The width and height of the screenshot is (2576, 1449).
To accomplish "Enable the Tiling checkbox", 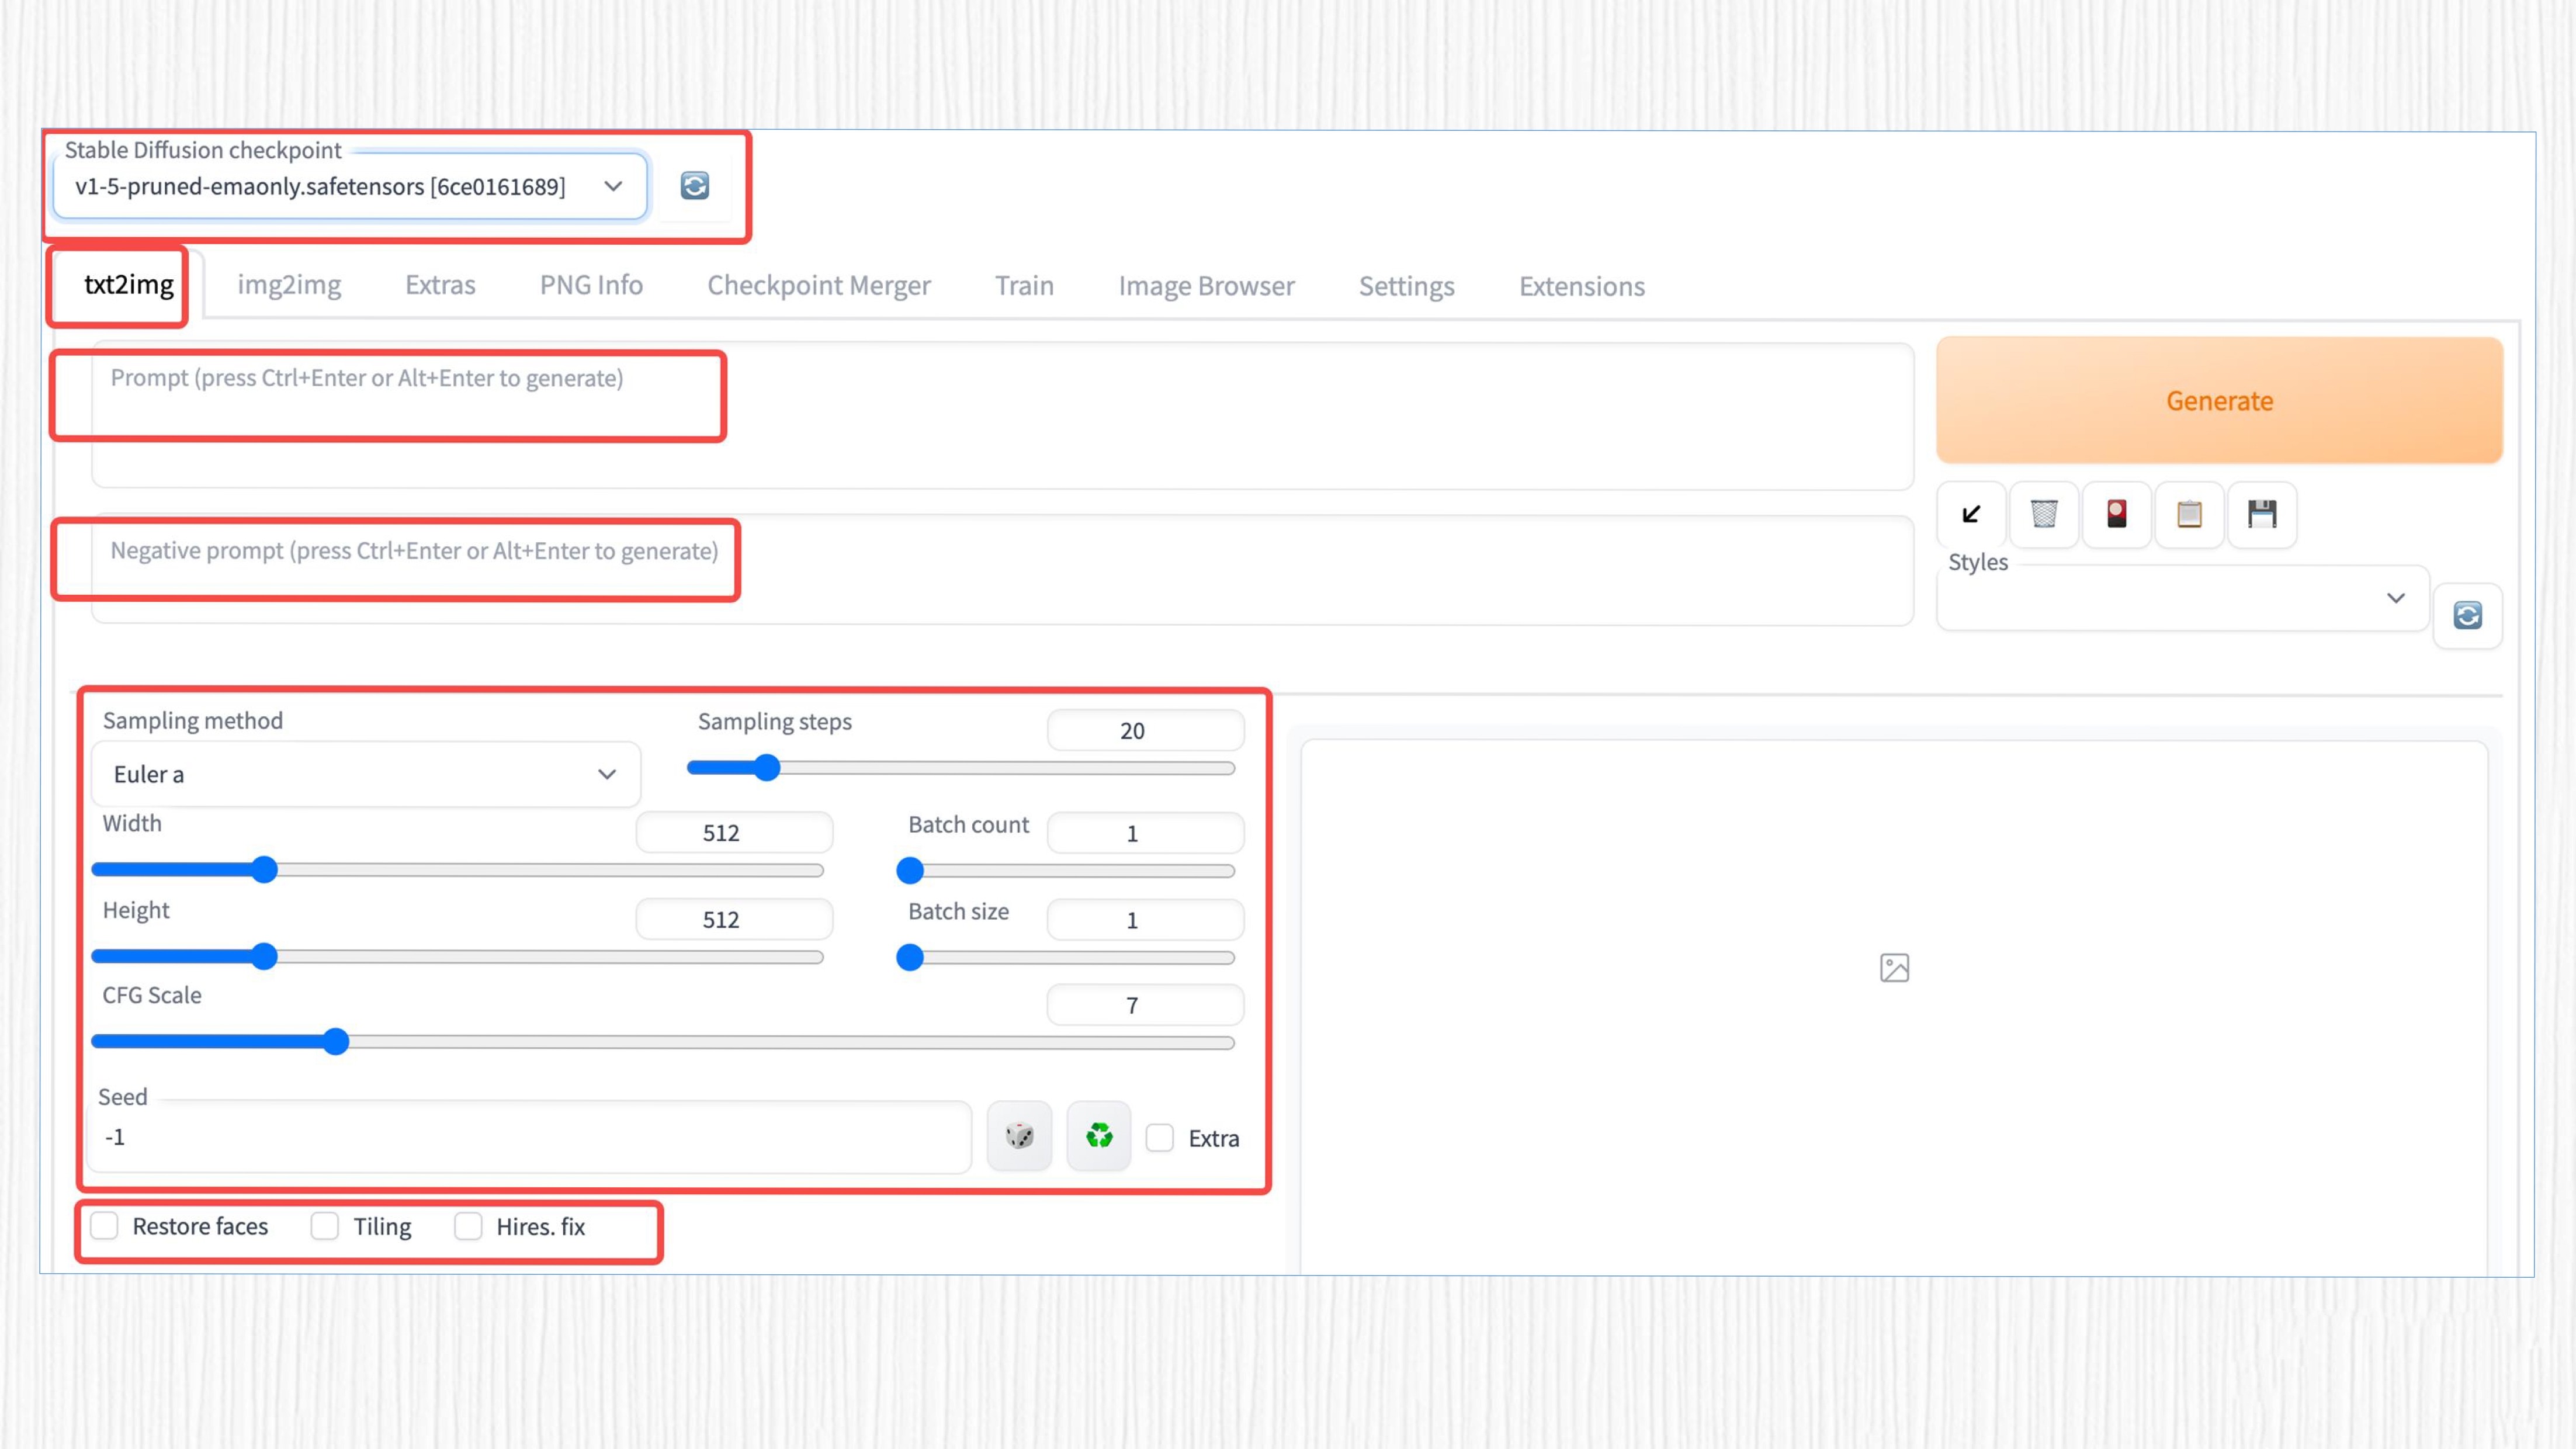I will point(325,1226).
